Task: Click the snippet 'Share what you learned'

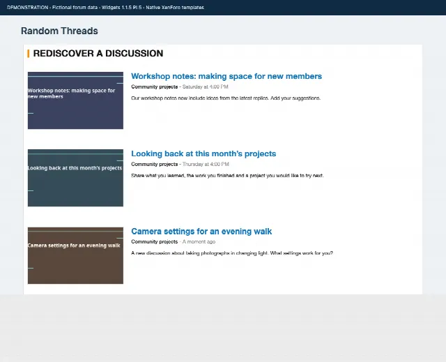Action: coord(227,176)
